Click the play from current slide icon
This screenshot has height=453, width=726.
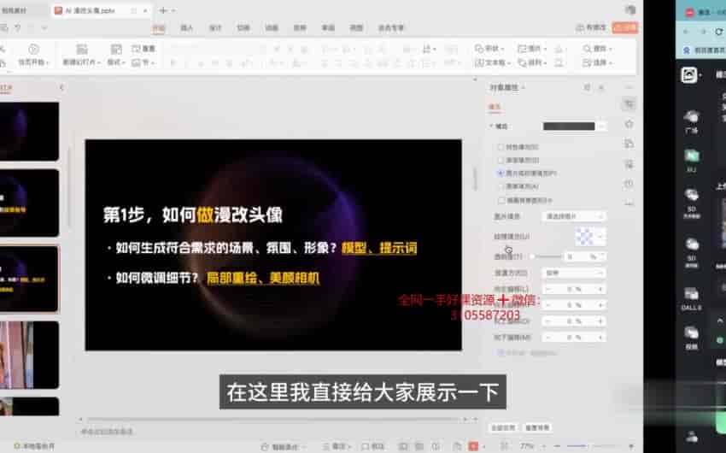[x=33, y=49]
